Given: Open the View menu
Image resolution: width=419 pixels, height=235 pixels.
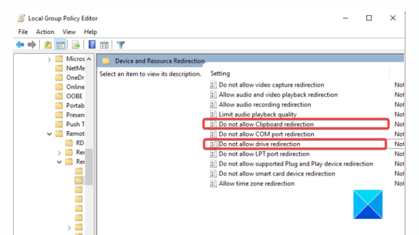Looking at the screenshot, I should pyautogui.click(x=69, y=32).
